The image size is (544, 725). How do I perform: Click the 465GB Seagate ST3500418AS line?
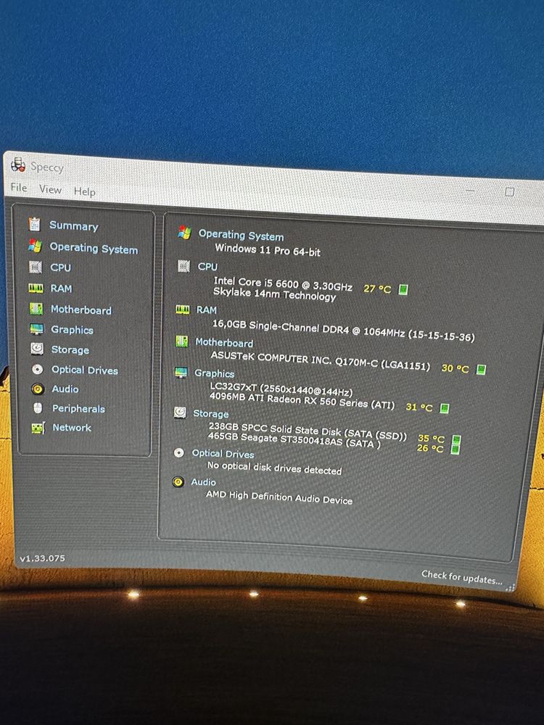pyautogui.click(x=294, y=440)
